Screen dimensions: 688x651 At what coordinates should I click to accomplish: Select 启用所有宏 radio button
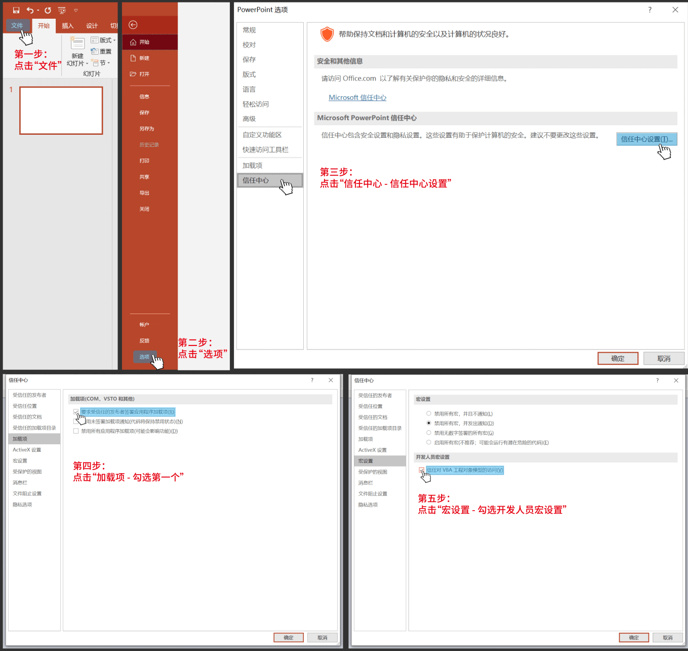tap(429, 442)
